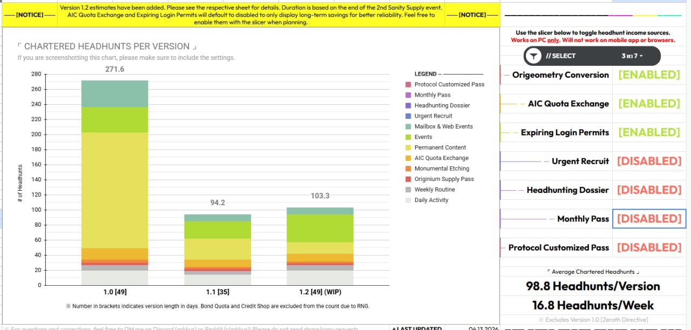Click the Mailbox & Web Events legend swatch
This screenshot has width=691, height=330.
tap(408, 126)
